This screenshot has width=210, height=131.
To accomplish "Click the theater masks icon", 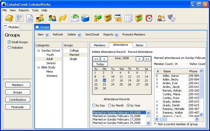I will pyautogui.click(x=171, y=18).
